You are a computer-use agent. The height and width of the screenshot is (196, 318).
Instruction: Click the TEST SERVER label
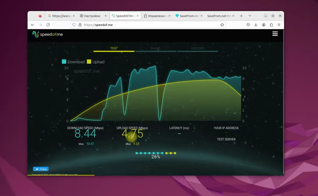click(226, 139)
